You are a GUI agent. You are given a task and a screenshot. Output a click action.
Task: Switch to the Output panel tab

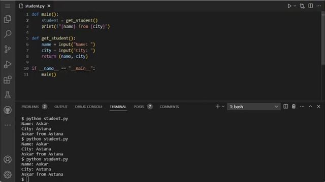coord(61,107)
